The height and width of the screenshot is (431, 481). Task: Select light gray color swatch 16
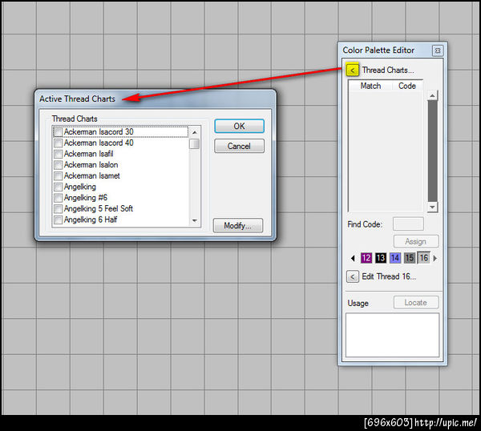click(x=423, y=258)
